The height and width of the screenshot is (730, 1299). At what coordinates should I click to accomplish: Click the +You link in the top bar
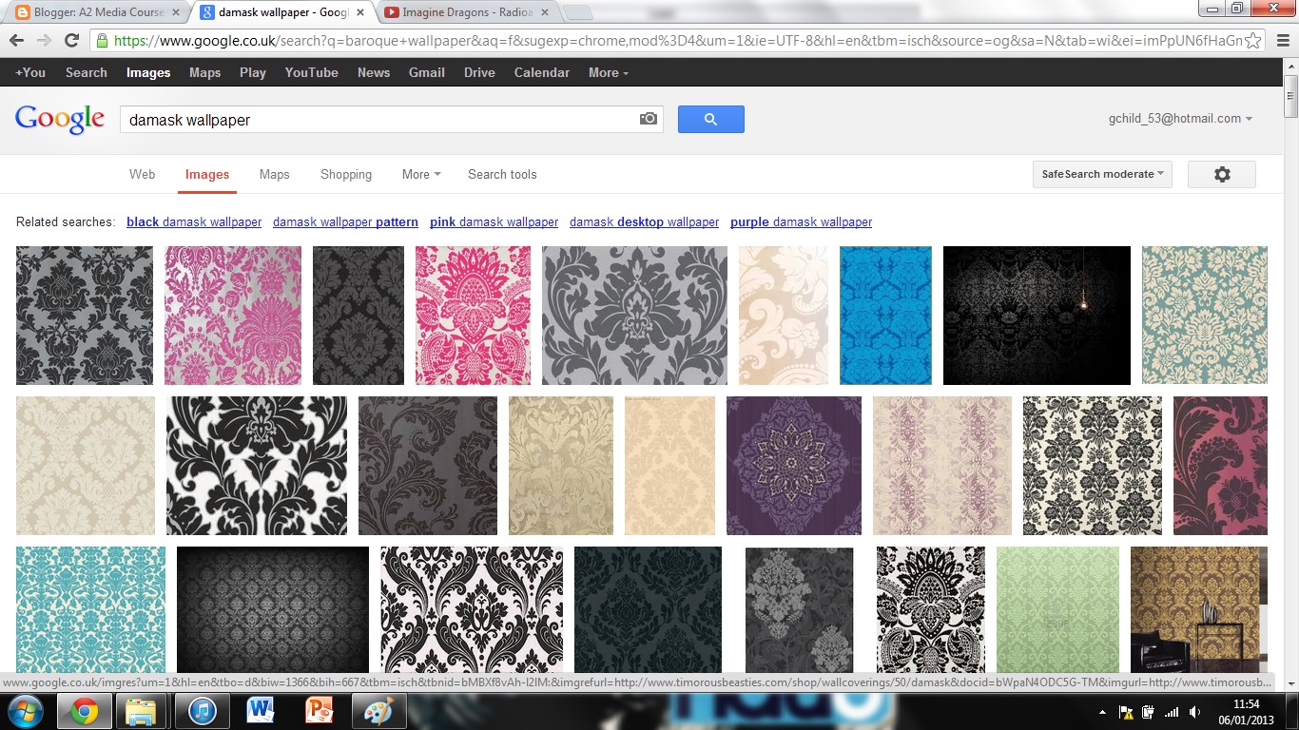(x=30, y=72)
